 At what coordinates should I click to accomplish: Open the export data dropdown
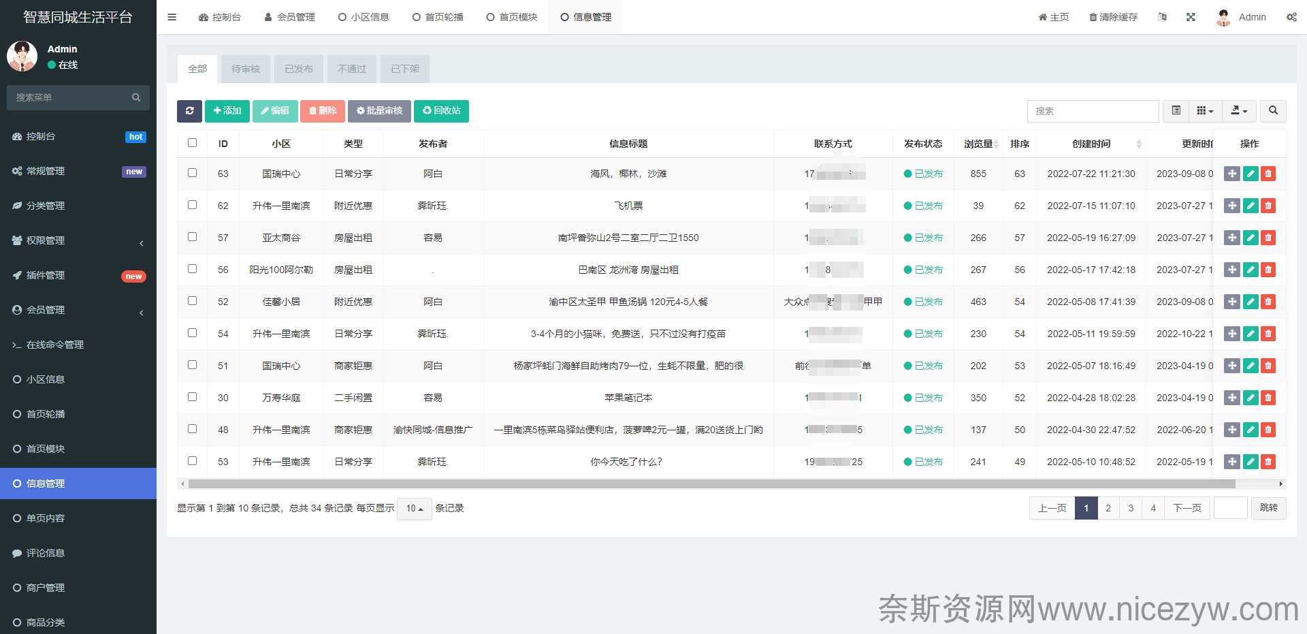point(1239,111)
